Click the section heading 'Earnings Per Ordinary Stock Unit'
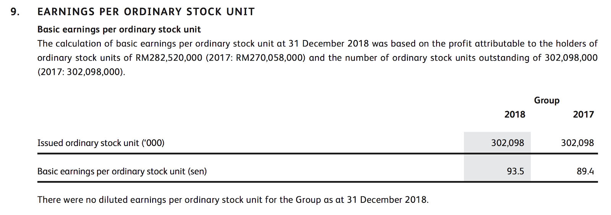This screenshot has height=215, width=611. (146, 12)
